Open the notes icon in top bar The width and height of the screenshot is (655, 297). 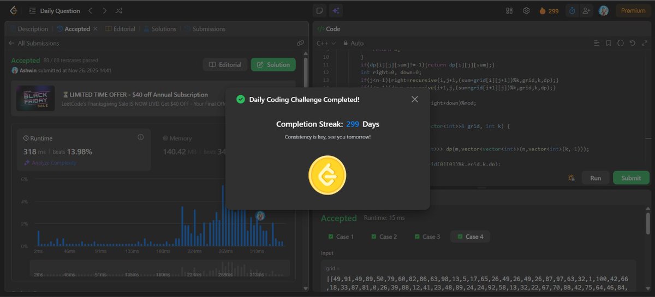click(320, 10)
